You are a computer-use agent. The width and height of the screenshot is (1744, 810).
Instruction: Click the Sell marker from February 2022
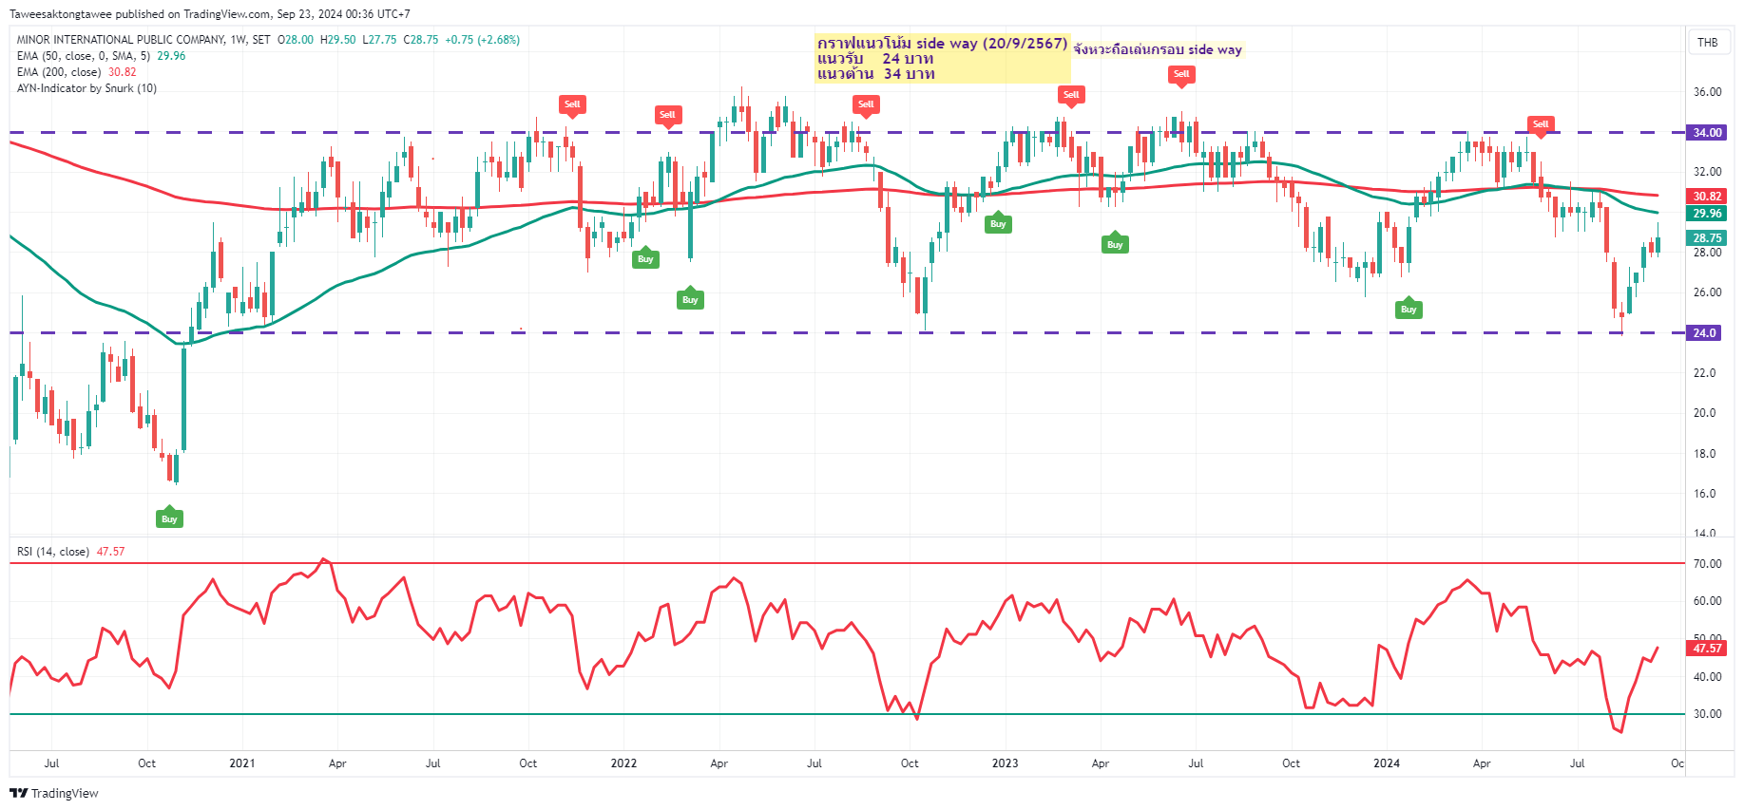click(x=667, y=115)
